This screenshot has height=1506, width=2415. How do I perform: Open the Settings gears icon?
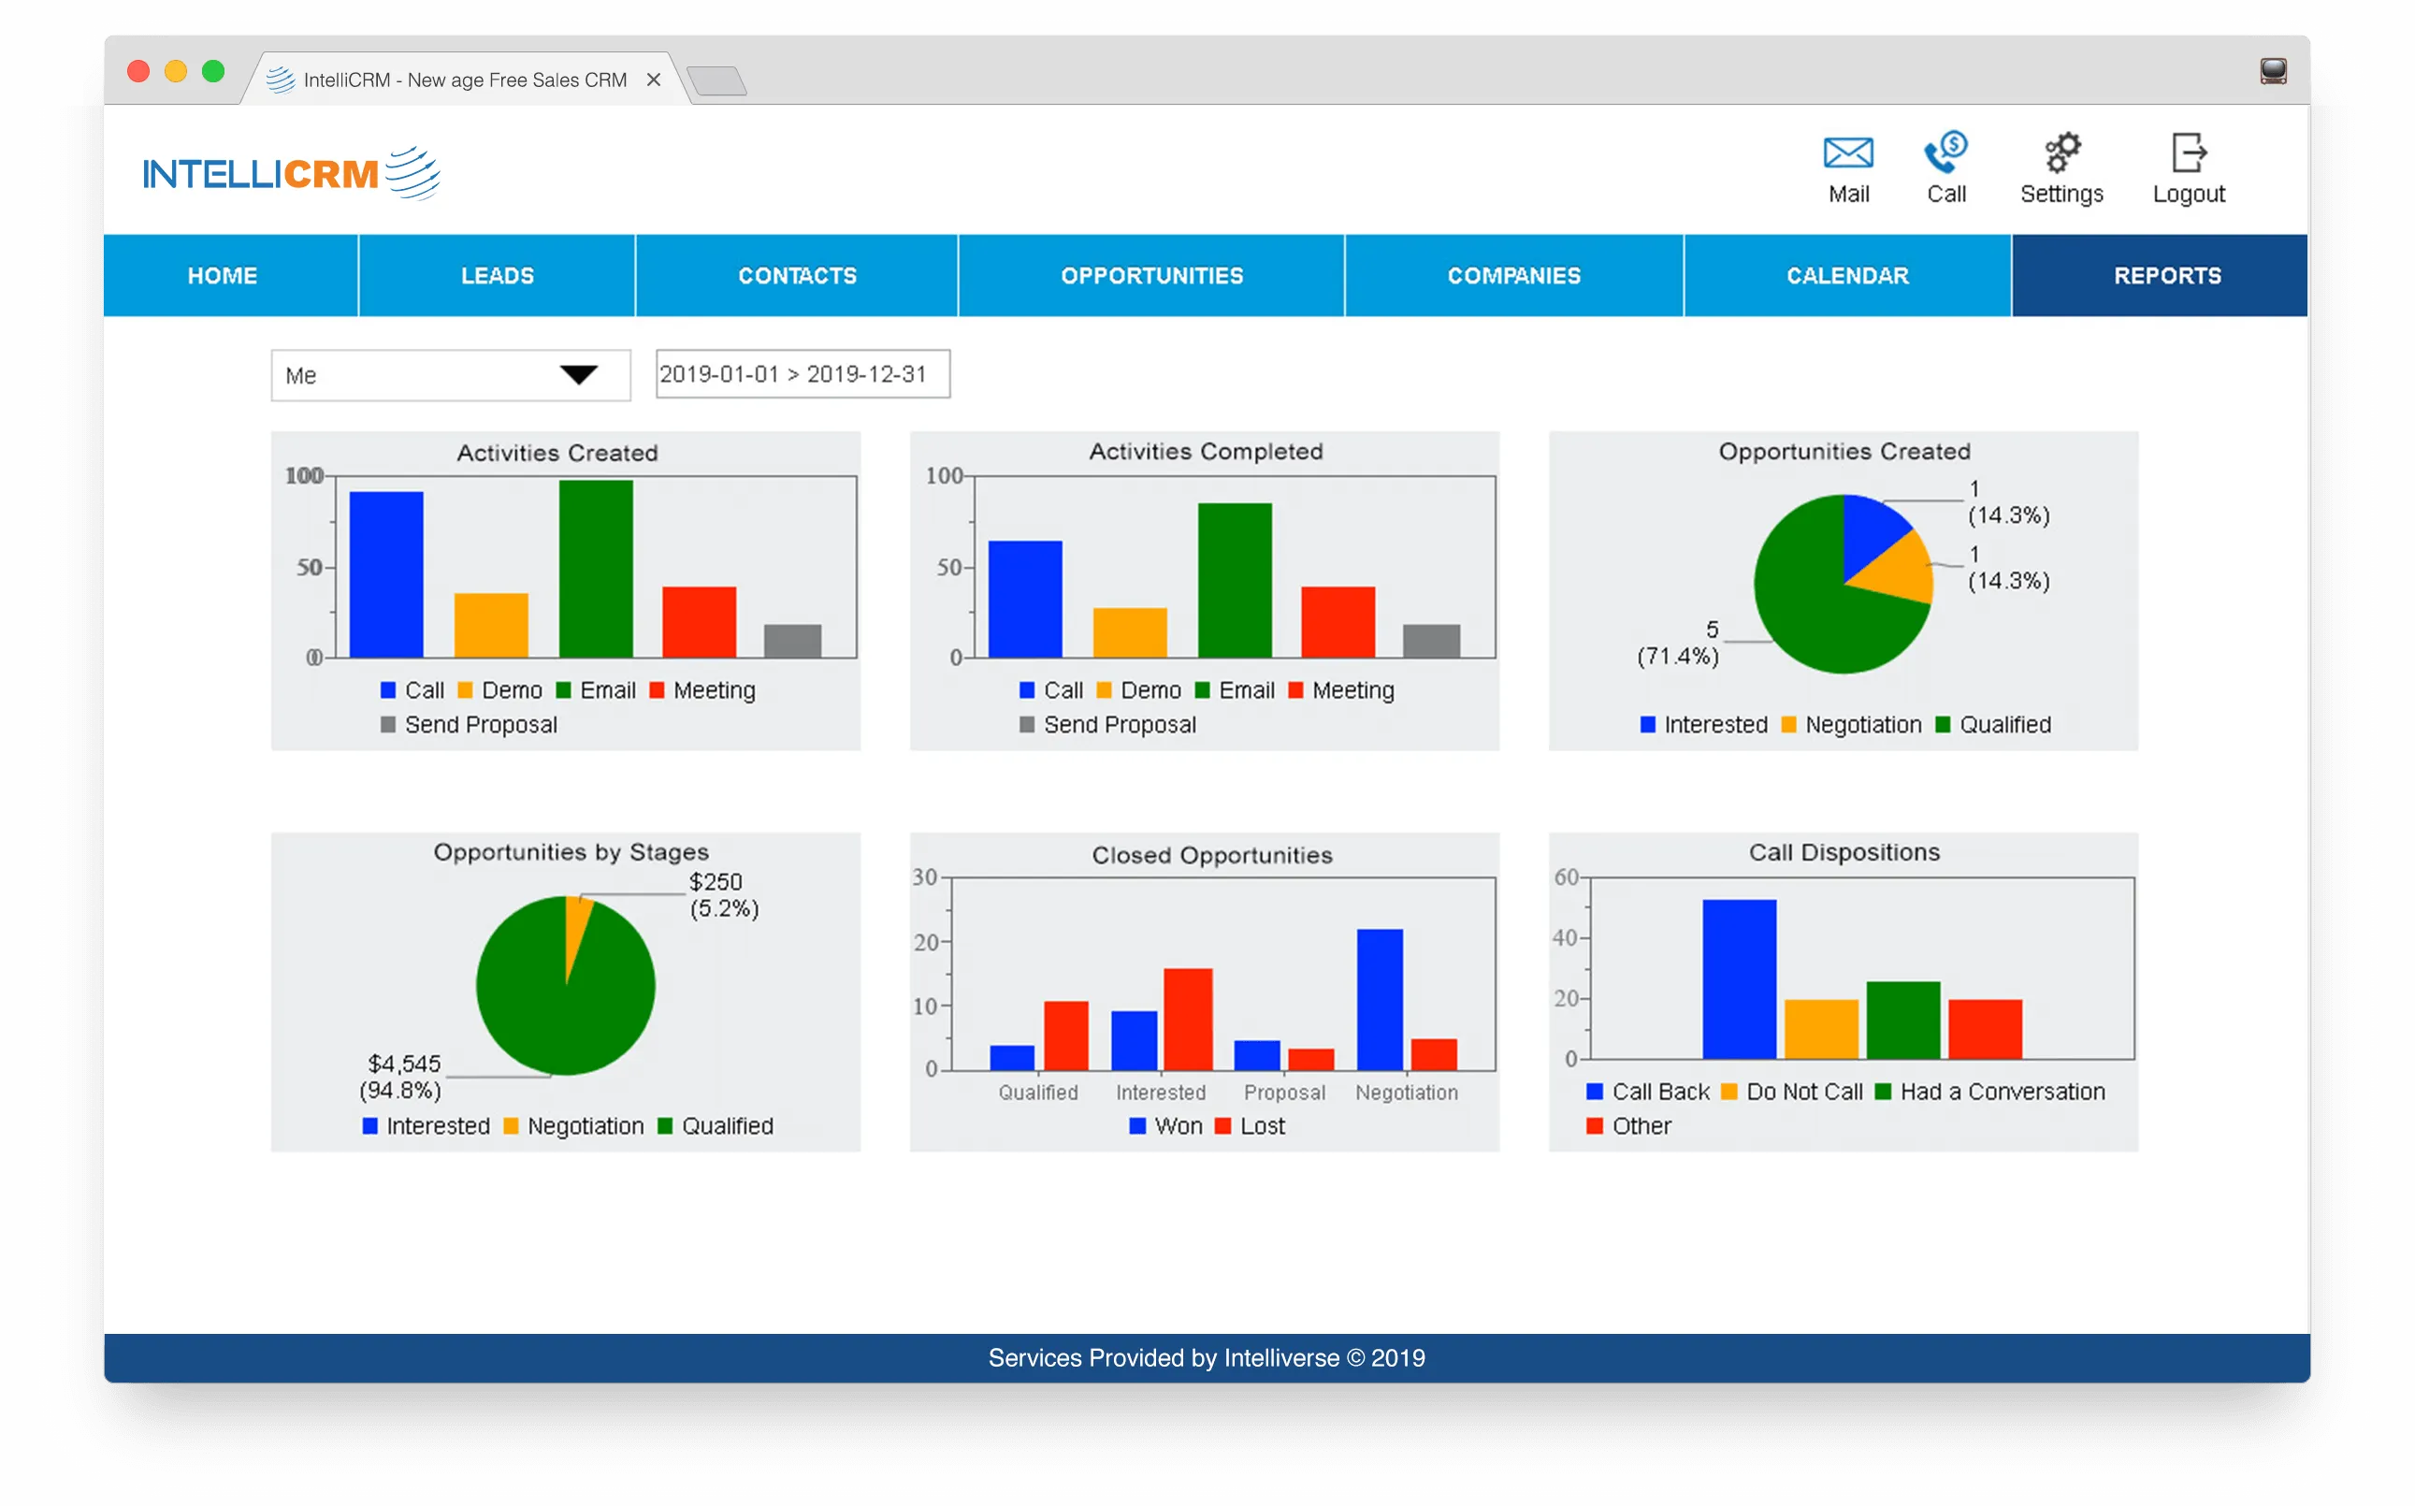pyautogui.click(x=2061, y=153)
